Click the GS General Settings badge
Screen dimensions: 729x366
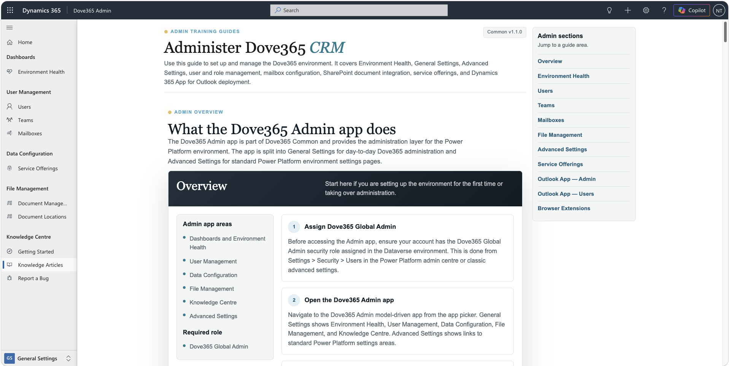[x=10, y=358]
